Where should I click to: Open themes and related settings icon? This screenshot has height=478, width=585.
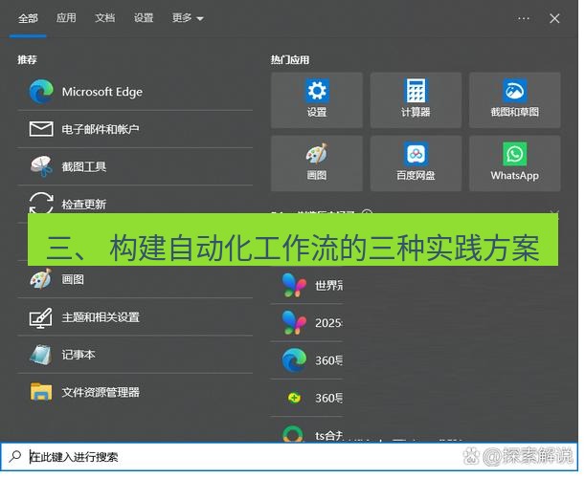point(41,317)
